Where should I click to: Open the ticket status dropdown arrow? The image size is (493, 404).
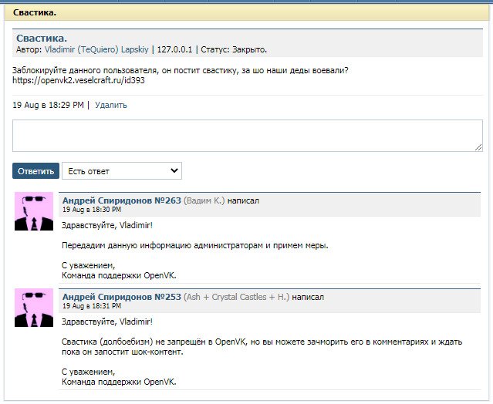point(174,170)
